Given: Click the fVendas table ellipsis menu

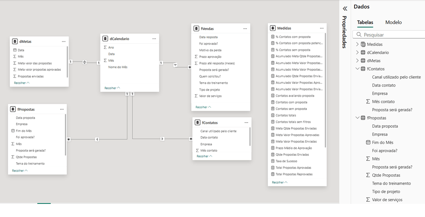Looking at the screenshot, I should pyautogui.click(x=245, y=28).
